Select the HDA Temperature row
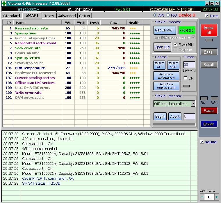The width and height of the screenshot is (221, 203). click(x=76, y=68)
